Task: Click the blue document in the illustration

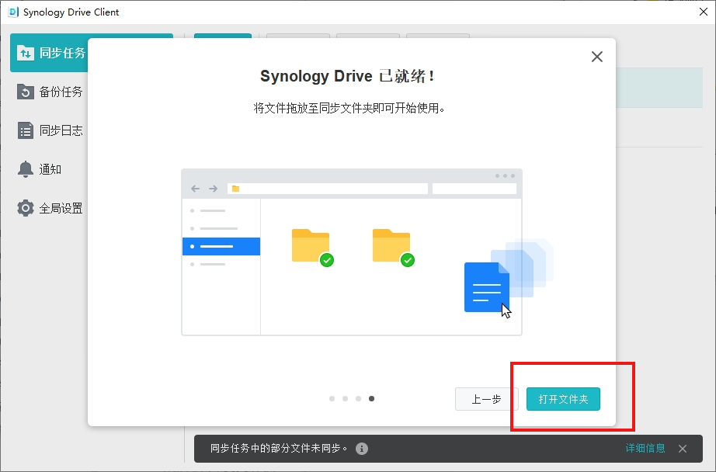Action: pos(485,287)
